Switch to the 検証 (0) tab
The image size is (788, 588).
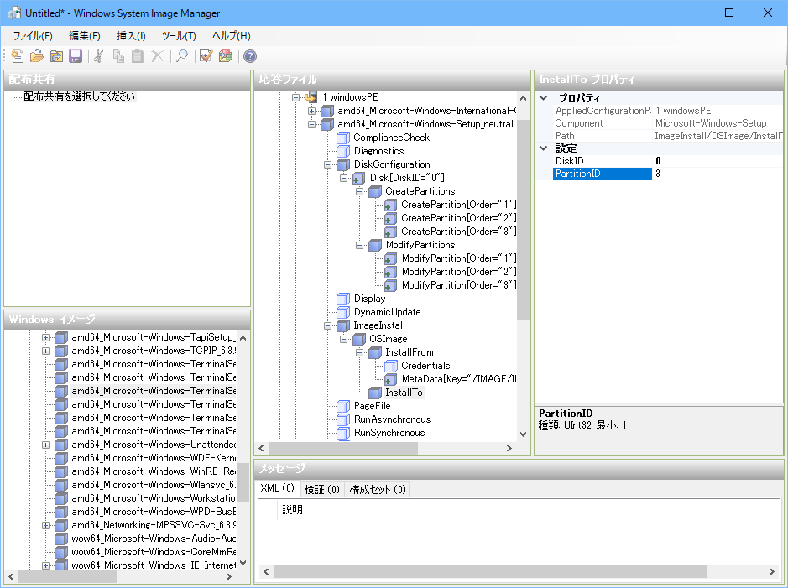coord(321,489)
